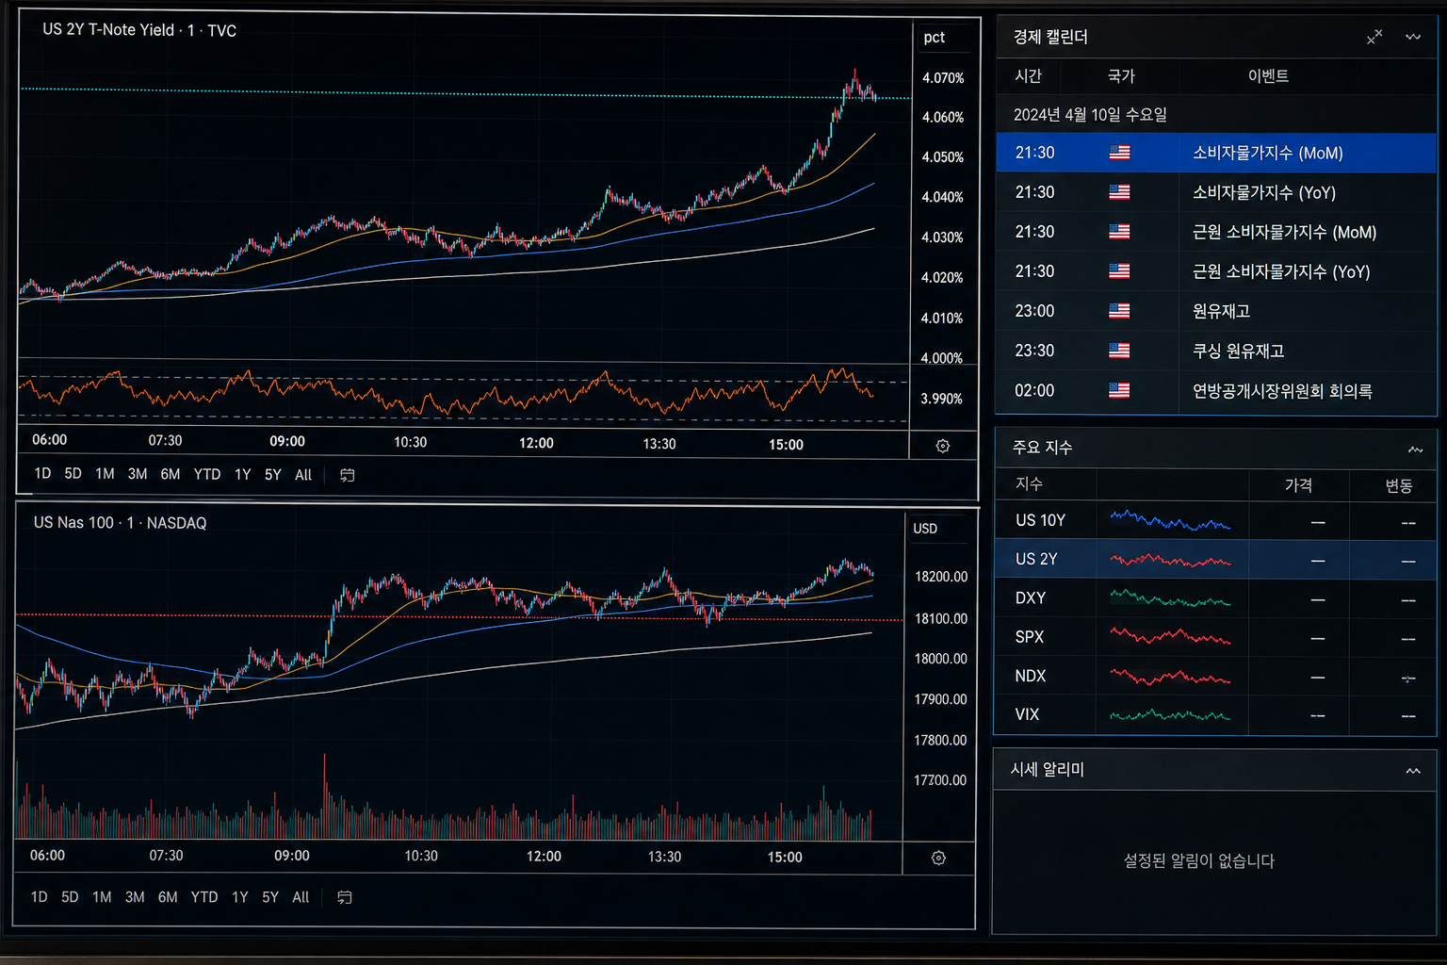This screenshot has height=965, width=1447.
Task: Click US flag in 소비자물가지수 (MoM) row
Action: (1119, 153)
